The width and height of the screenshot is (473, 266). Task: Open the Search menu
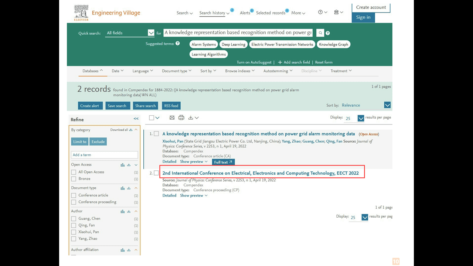coord(185,13)
